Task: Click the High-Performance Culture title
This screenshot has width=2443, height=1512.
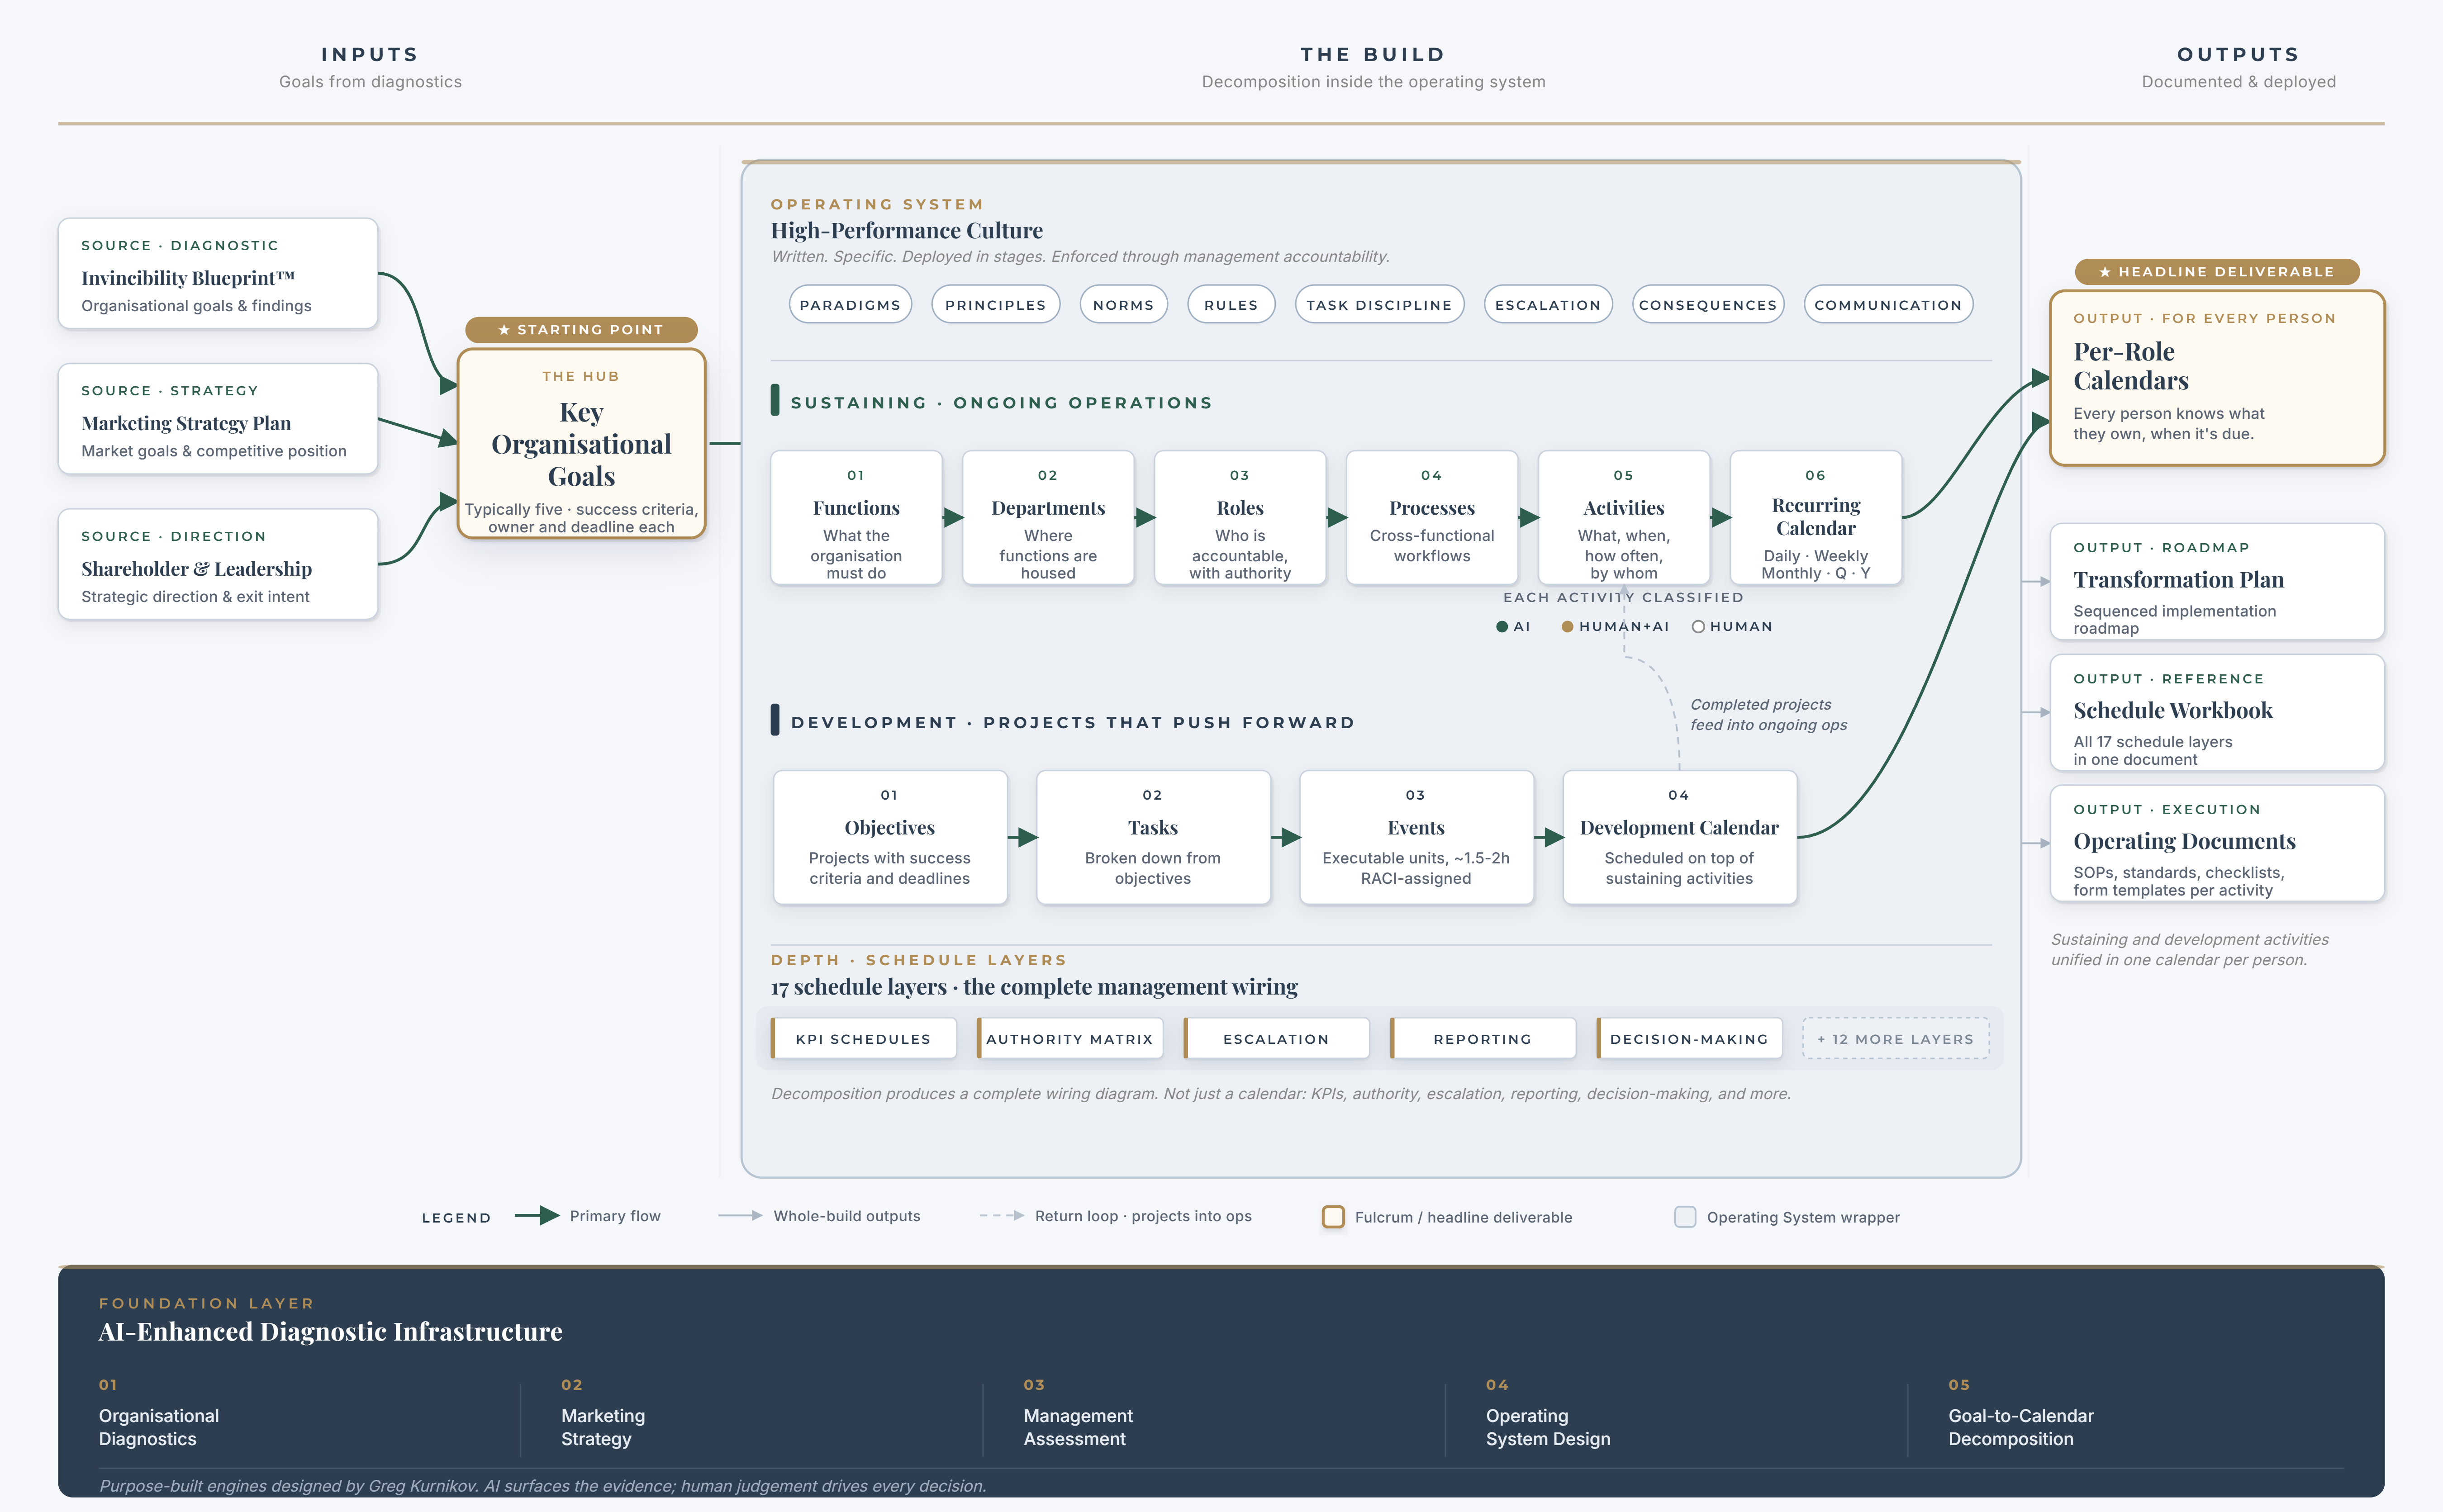Action: (x=907, y=231)
